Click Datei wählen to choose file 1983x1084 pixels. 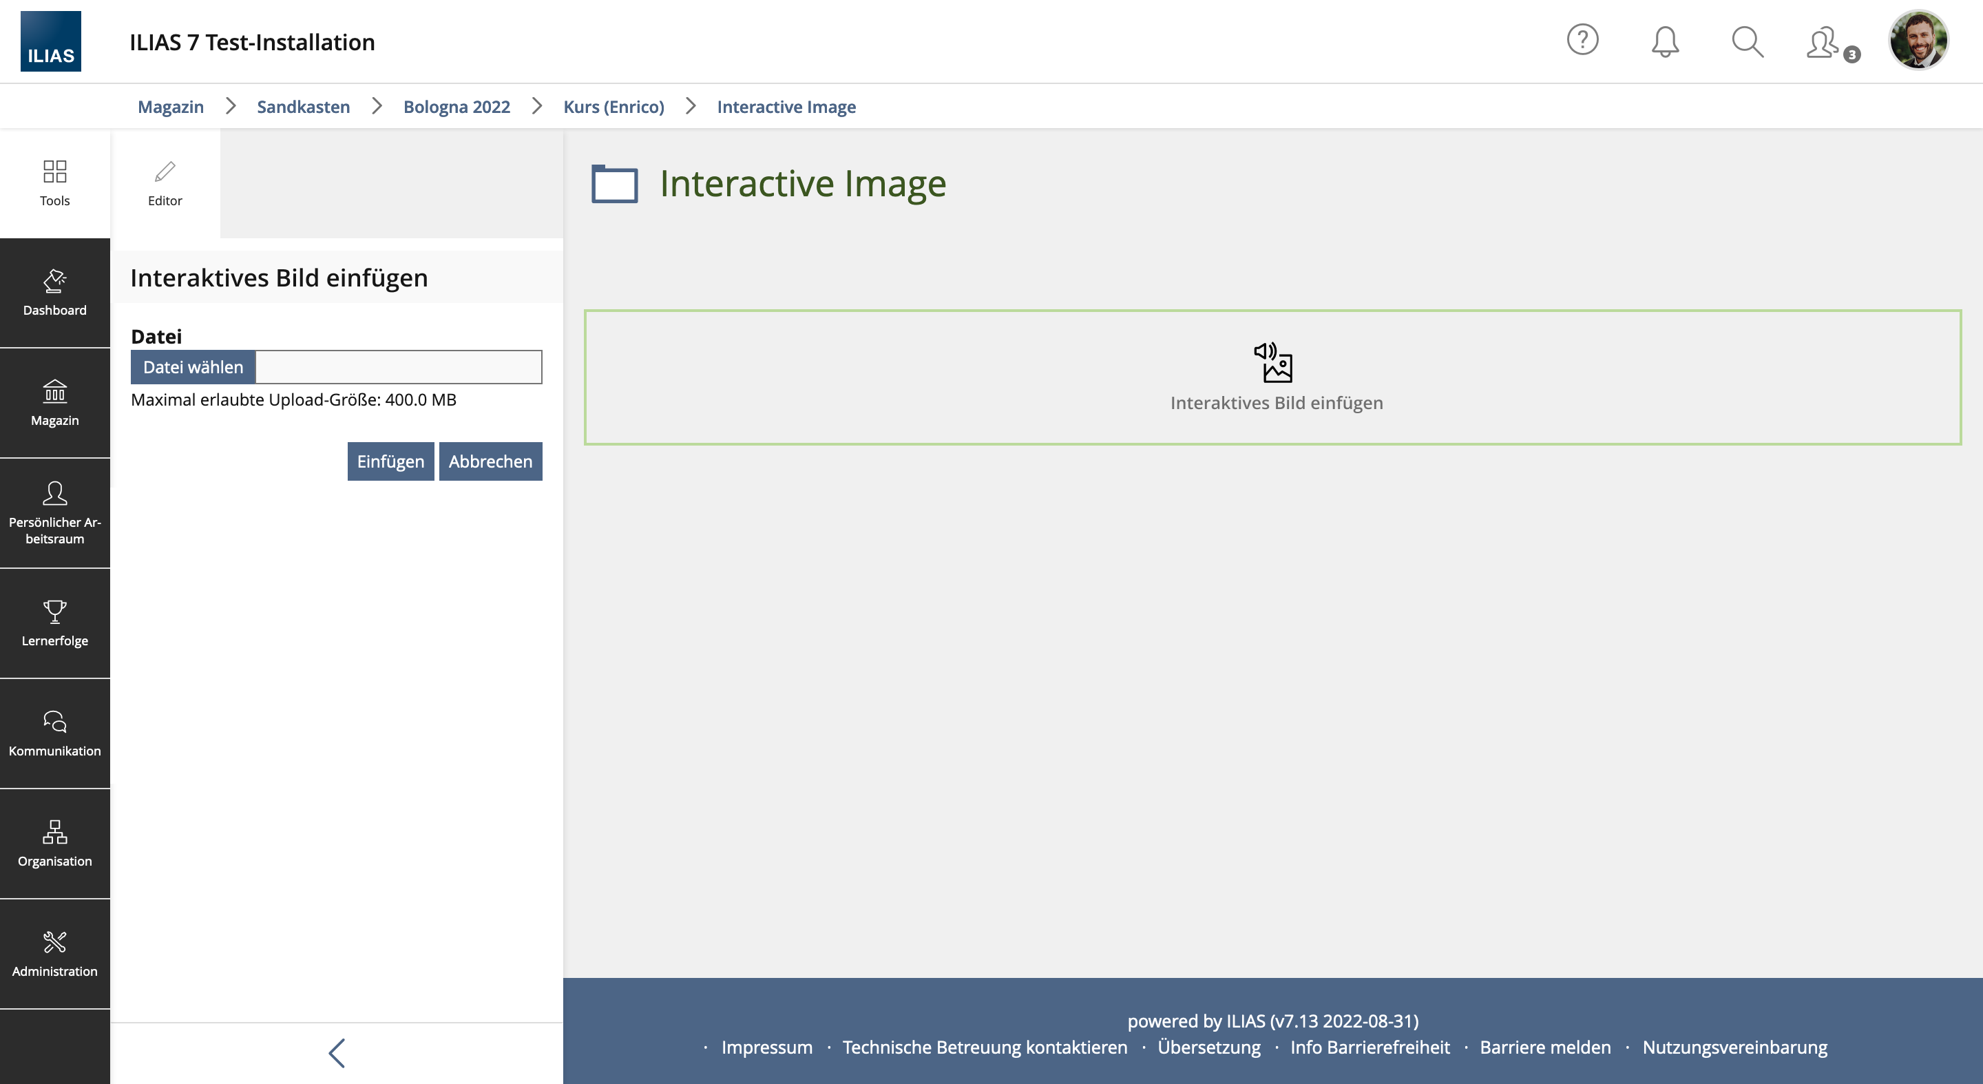(x=193, y=367)
